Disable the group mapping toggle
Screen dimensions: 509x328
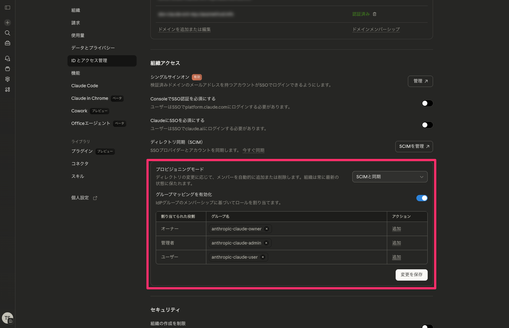(x=422, y=198)
